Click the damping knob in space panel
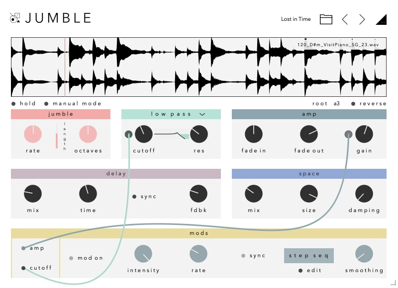 pyautogui.click(x=365, y=193)
